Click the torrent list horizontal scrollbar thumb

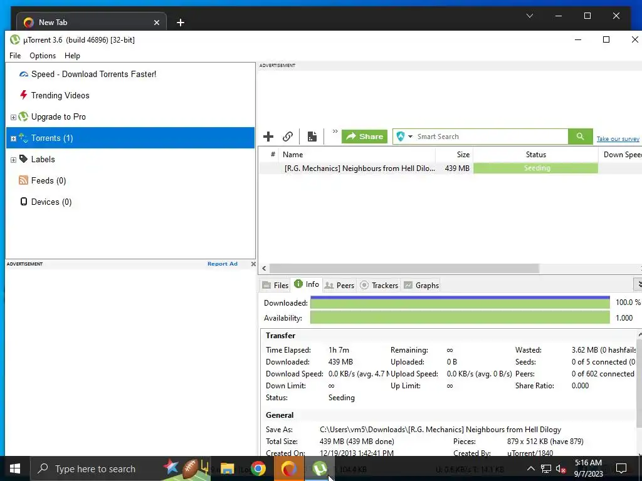coord(404,268)
